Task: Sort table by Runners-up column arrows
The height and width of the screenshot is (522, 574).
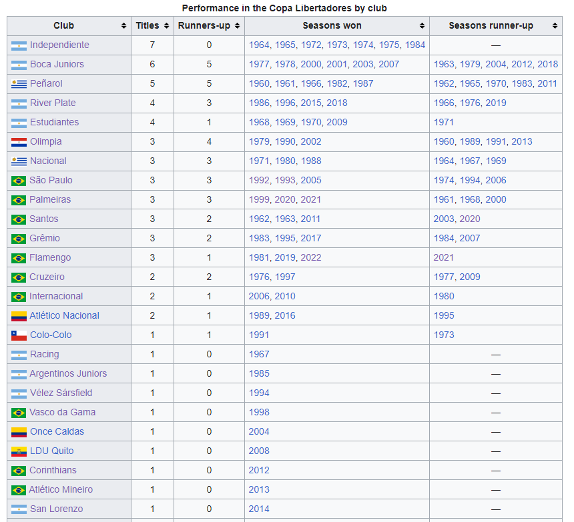Action: point(237,25)
